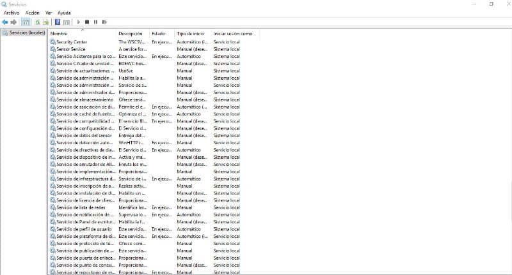Sort by the Tipo de inicio column header
Image resolution: width=512 pixels, height=275 pixels.
[x=190, y=34]
